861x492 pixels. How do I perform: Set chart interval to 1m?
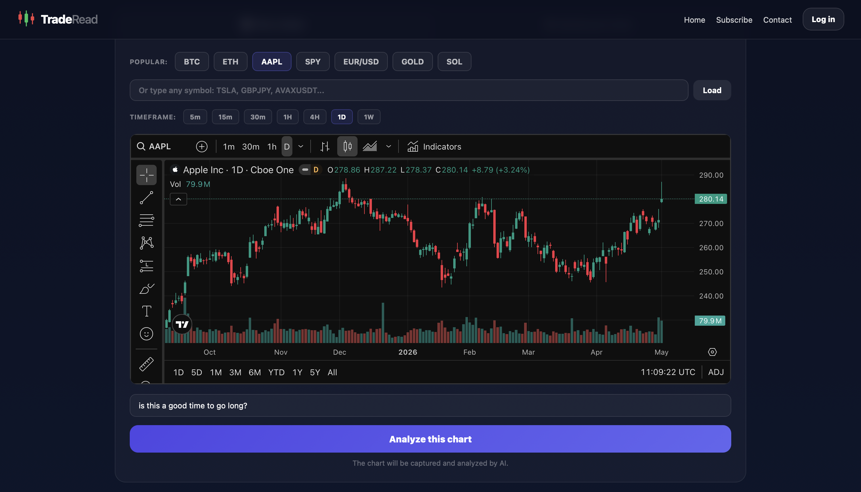tap(229, 146)
